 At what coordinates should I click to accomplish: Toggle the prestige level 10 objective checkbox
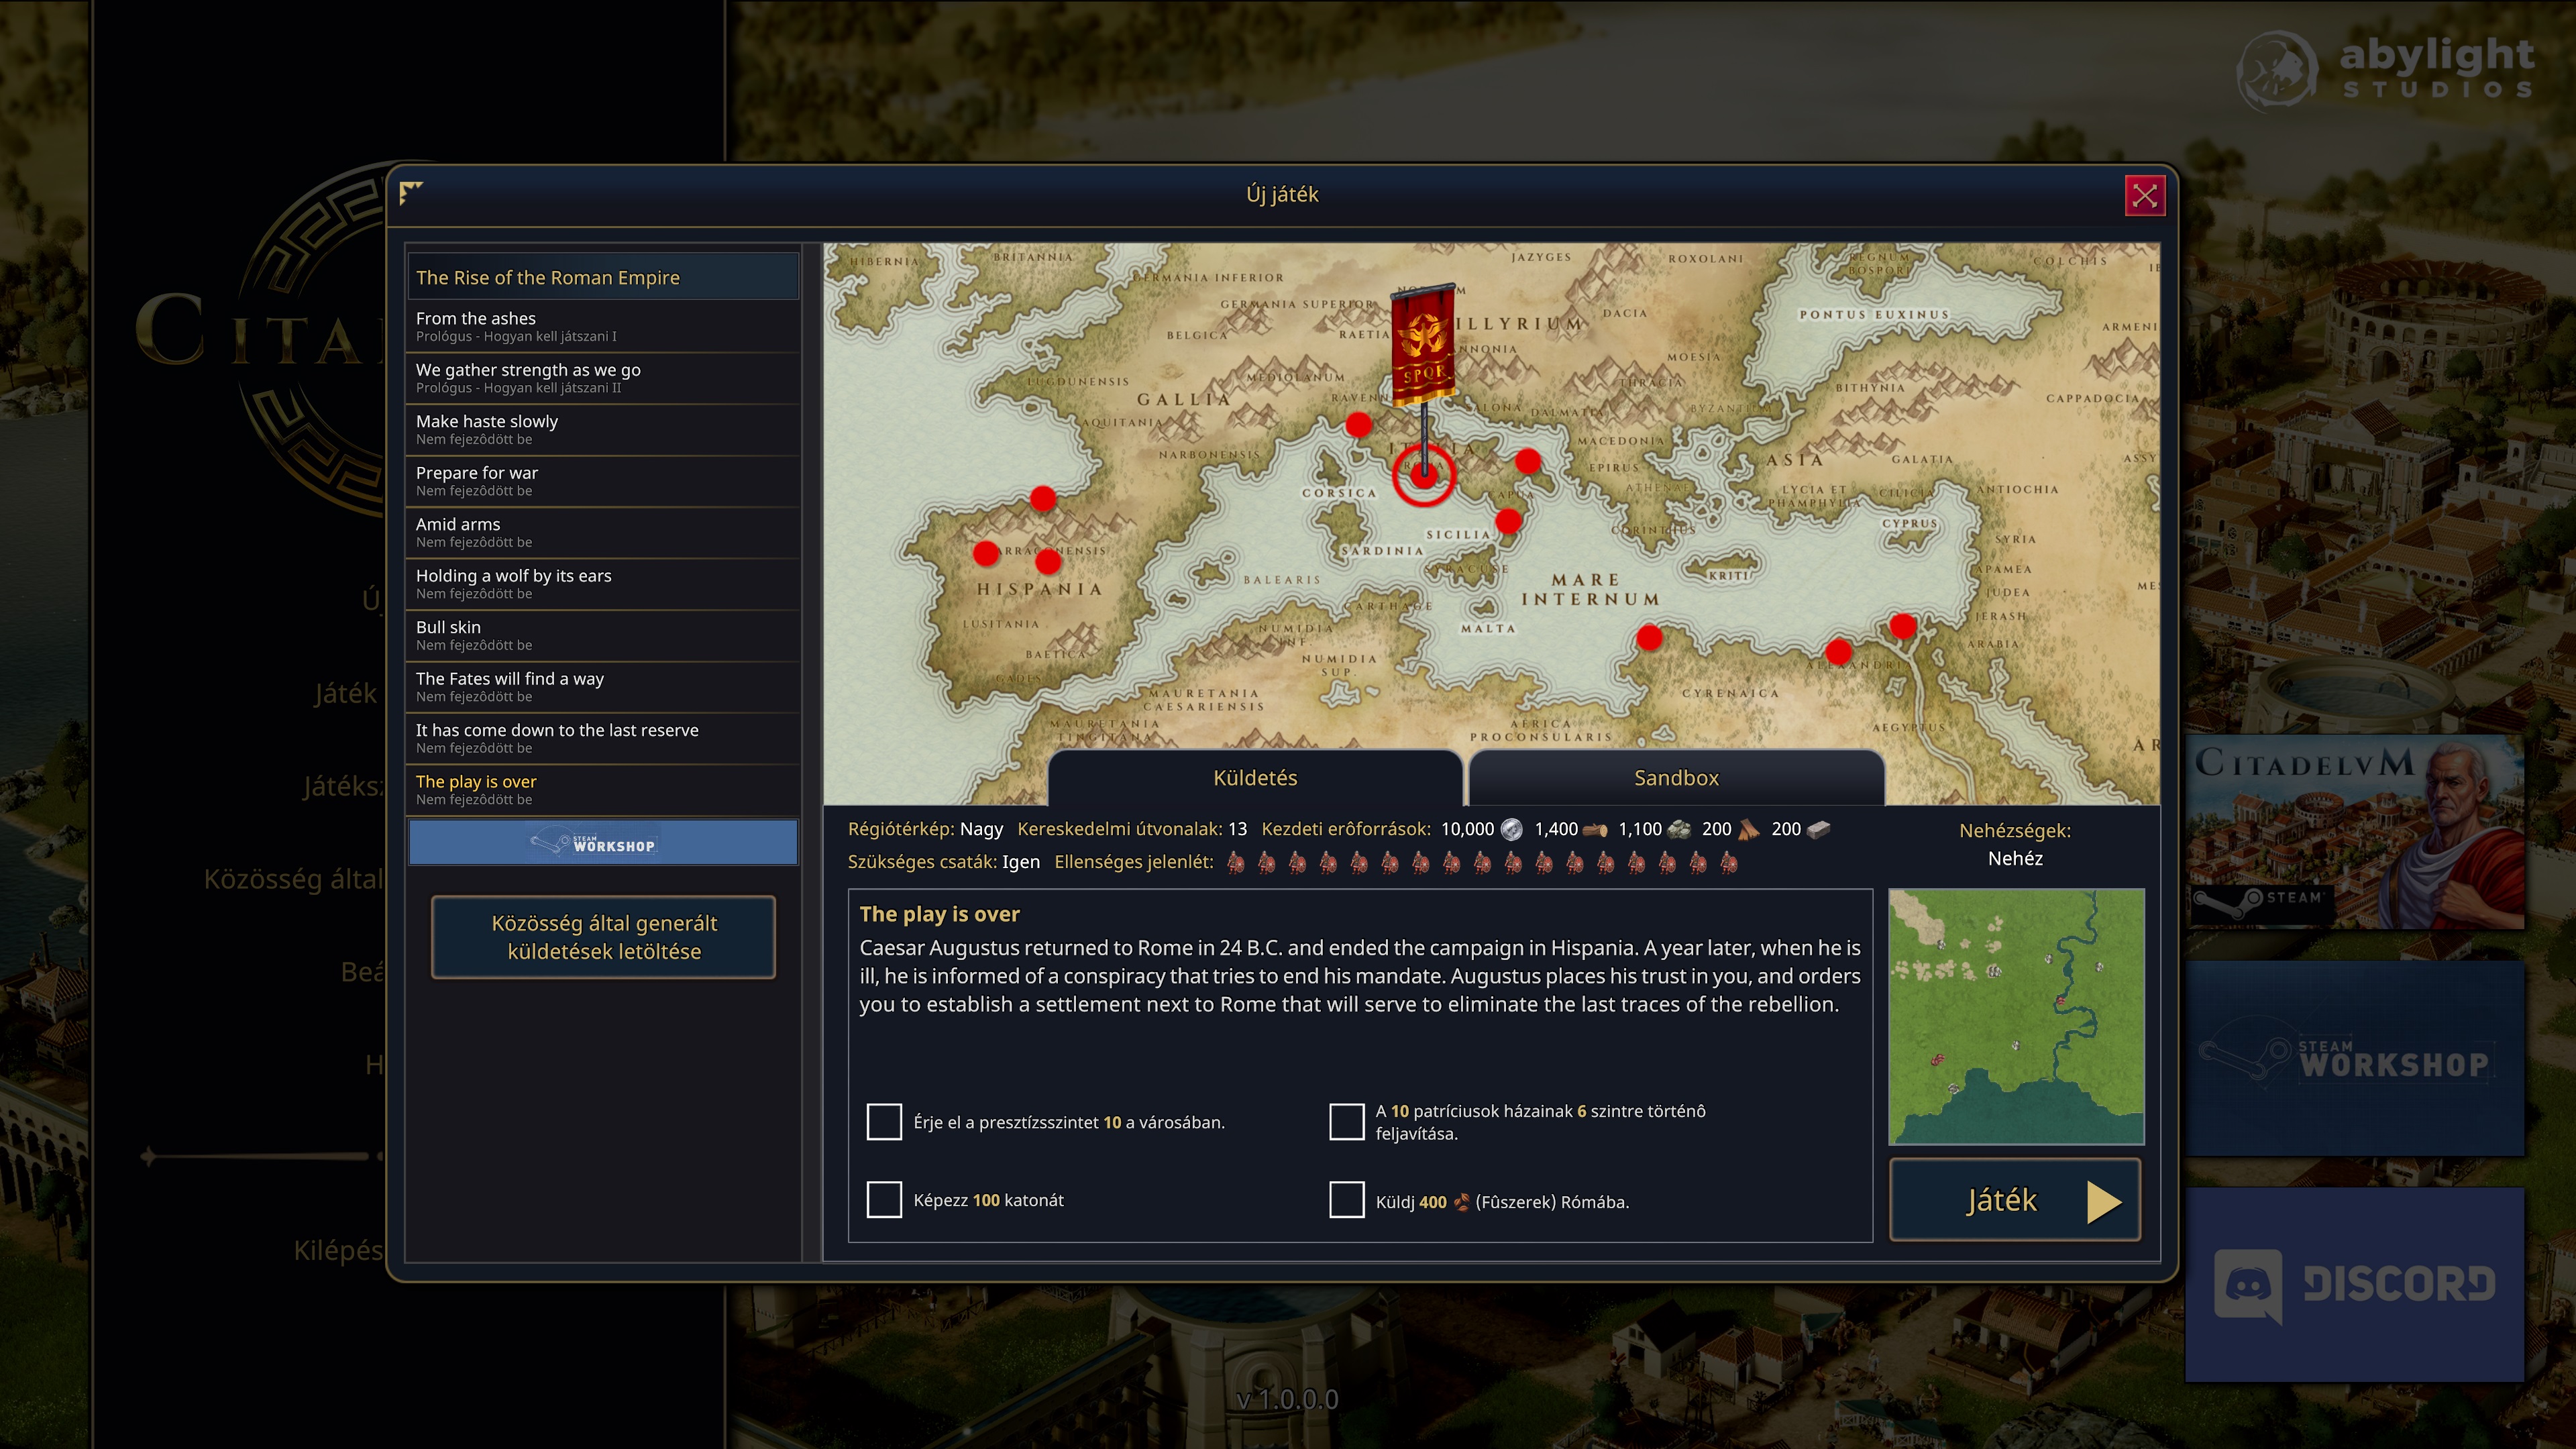(884, 1122)
